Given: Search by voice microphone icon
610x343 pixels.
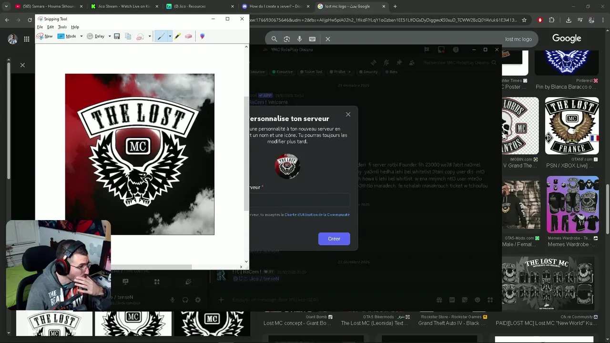Looking at the screenshot, I should pos(299,39).
